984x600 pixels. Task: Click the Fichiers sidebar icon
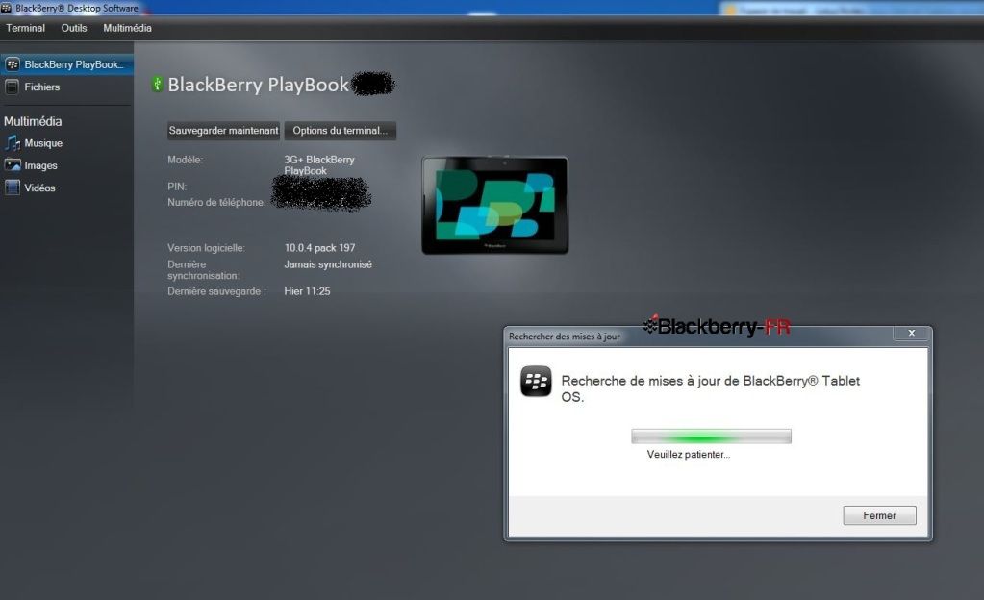point(12,87)
